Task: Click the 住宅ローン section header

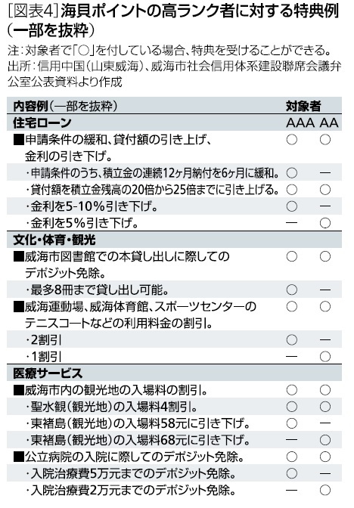Action: (42, 122)
